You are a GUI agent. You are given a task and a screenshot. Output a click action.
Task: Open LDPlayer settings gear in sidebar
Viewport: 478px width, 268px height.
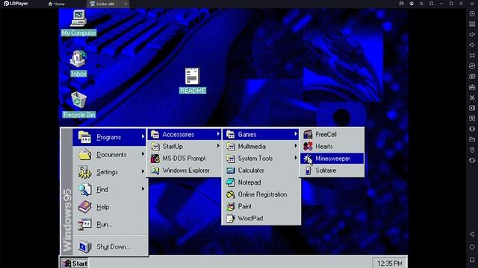(472, 13)
